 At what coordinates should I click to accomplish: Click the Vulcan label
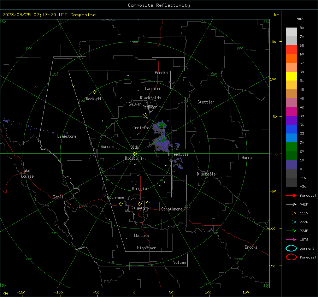180,262
